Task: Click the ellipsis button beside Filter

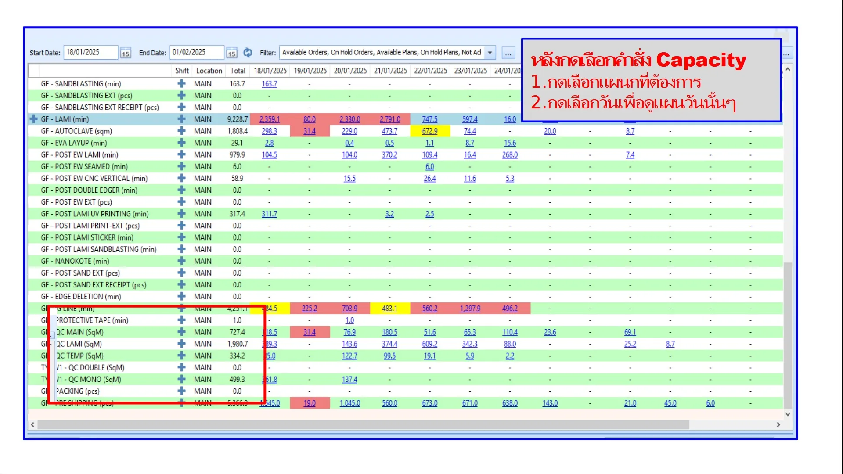Action: click(508, 53)
